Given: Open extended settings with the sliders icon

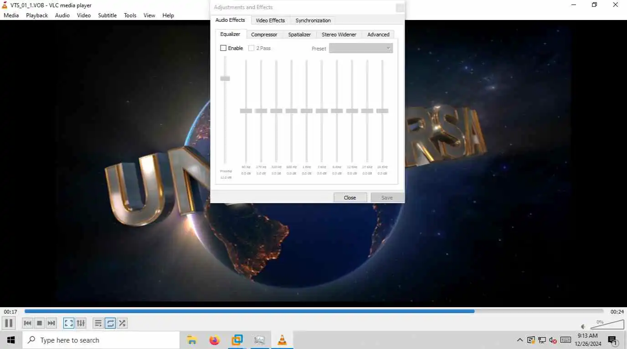Looking at the screenshot, I should point(81,323).
